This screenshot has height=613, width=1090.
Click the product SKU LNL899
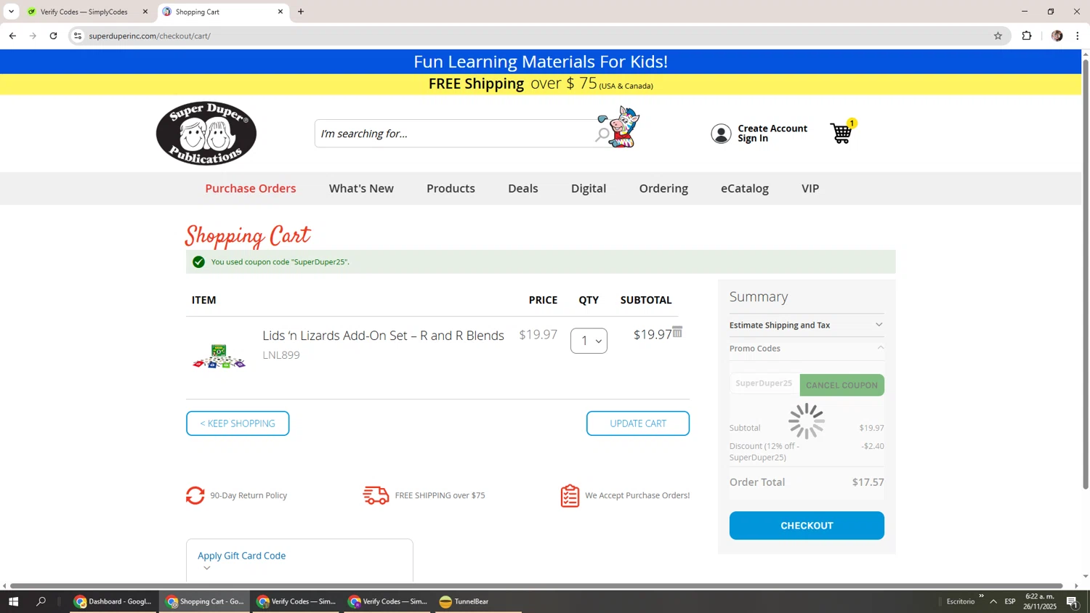pyautogui.click(x=281, y=355)
